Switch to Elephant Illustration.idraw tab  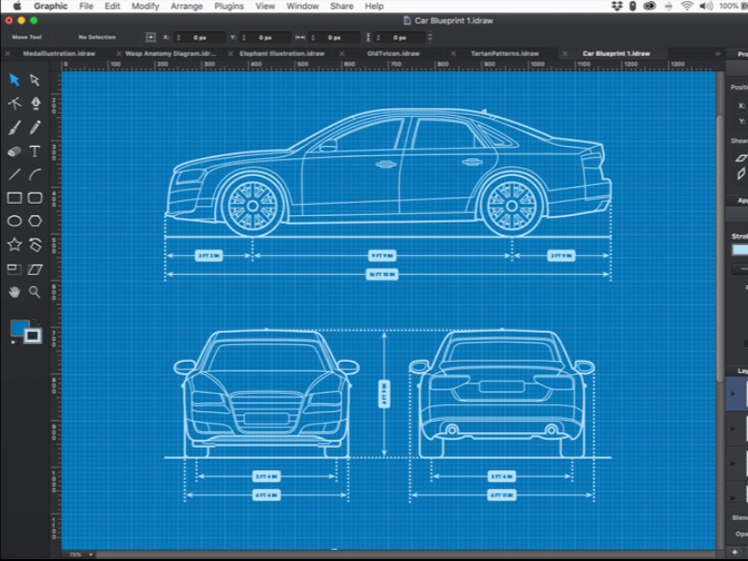tap(282, 53)
